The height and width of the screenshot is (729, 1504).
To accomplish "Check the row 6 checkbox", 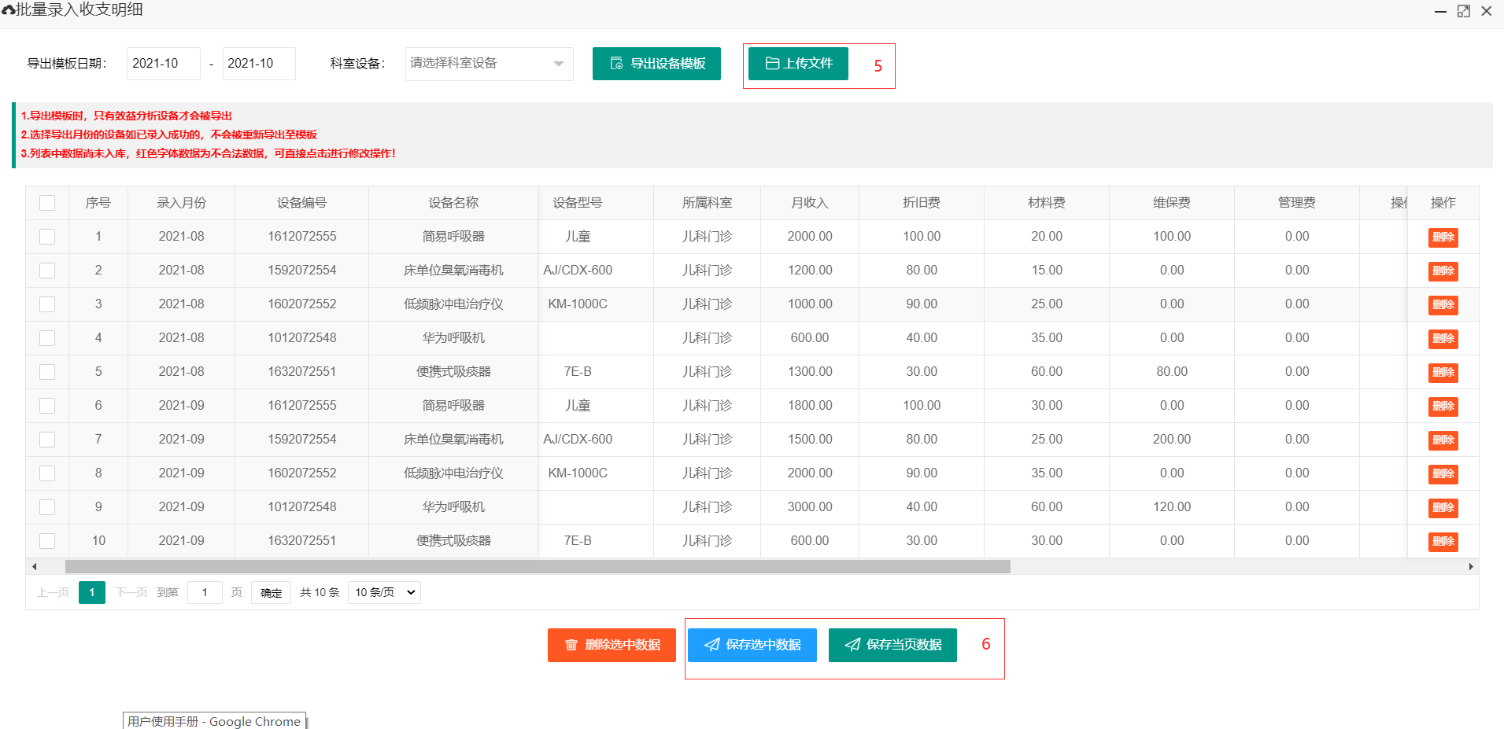I will point(47,406).
